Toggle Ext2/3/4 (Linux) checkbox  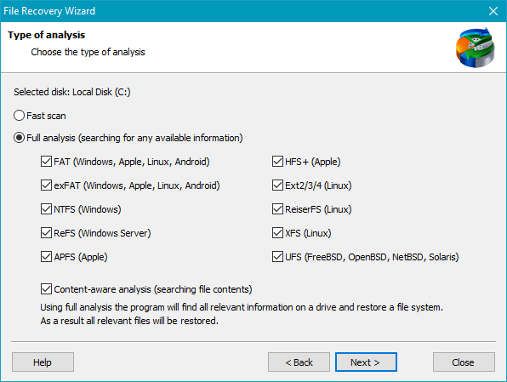[x=278, y=185]
